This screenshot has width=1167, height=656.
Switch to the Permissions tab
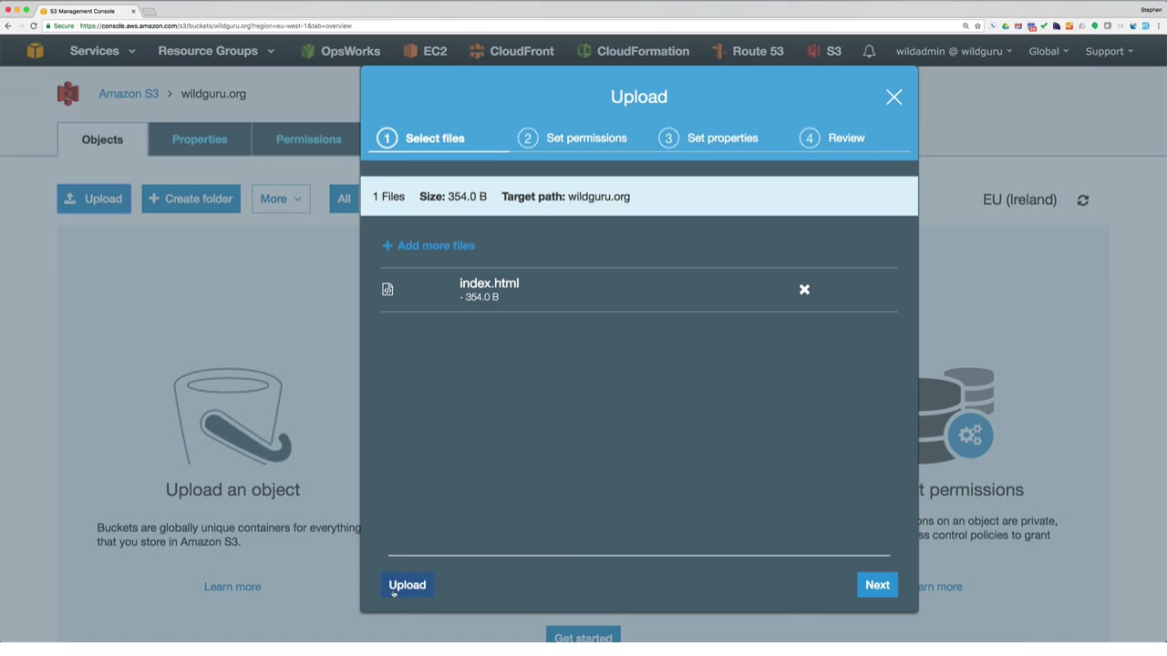[x=308, y=139]
